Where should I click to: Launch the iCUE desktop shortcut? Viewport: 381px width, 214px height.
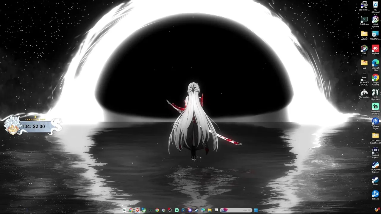(364, 50)
